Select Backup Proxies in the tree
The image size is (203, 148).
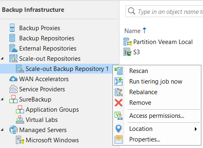coord(40,28)
